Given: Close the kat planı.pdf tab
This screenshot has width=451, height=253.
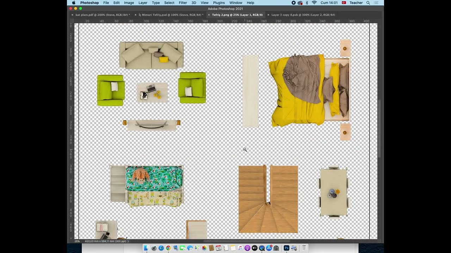Looking at the screenshot, I should pyautogui.click(x=72, y=15).
